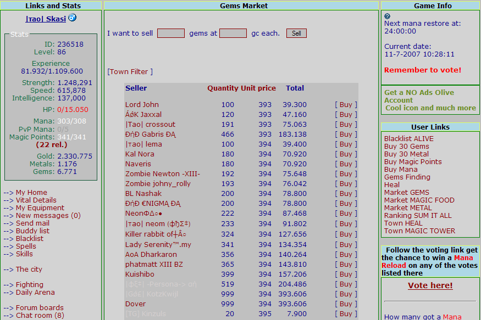The width and height of the screenshot is (481, 320).
Task: Open My Home page
Action: 31,193
